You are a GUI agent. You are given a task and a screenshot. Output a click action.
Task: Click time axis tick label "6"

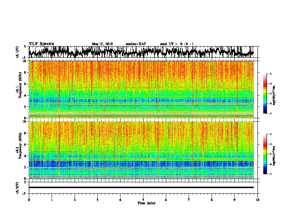[x=166, y=200]
